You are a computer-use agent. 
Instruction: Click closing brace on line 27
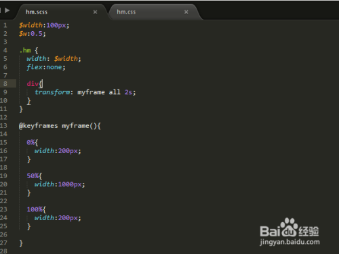click(x=21, y=243)
